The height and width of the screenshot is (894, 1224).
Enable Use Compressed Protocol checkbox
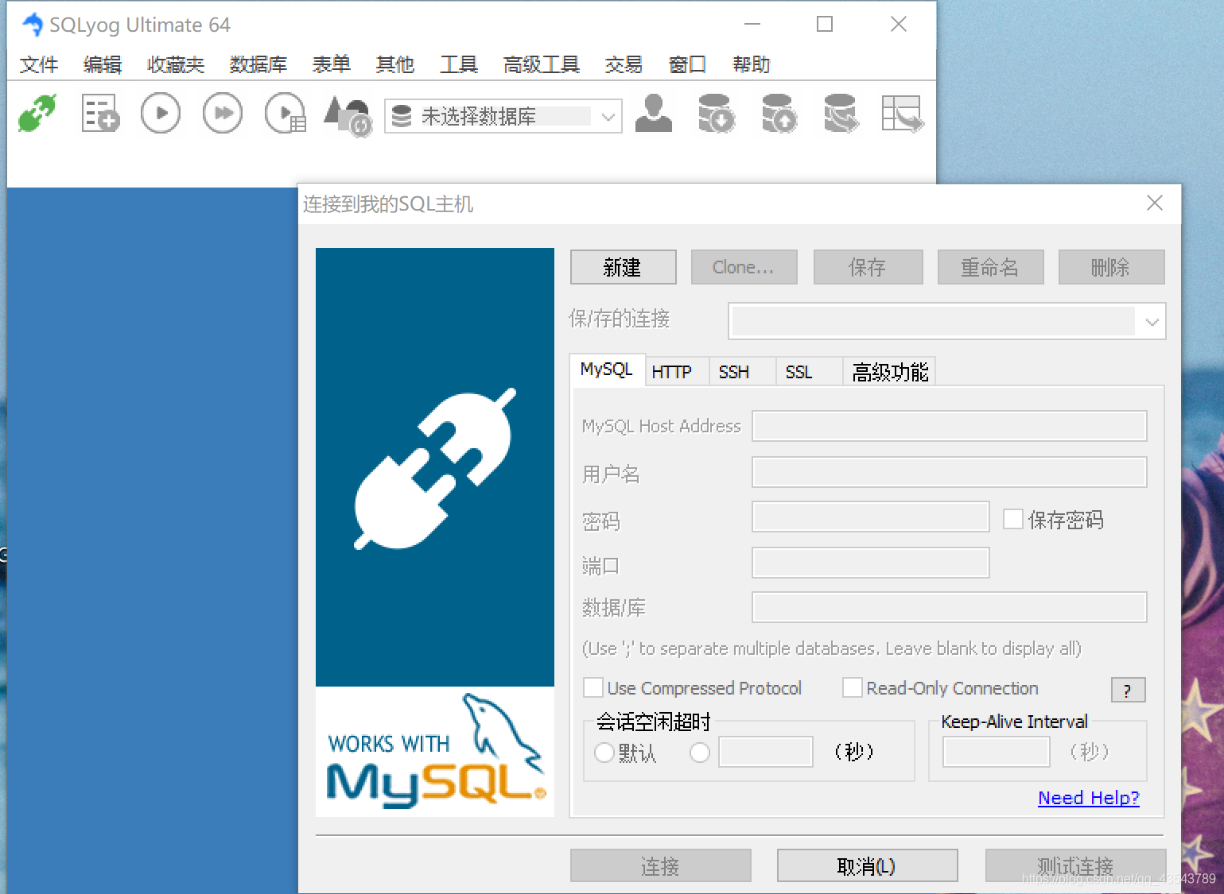593,687
